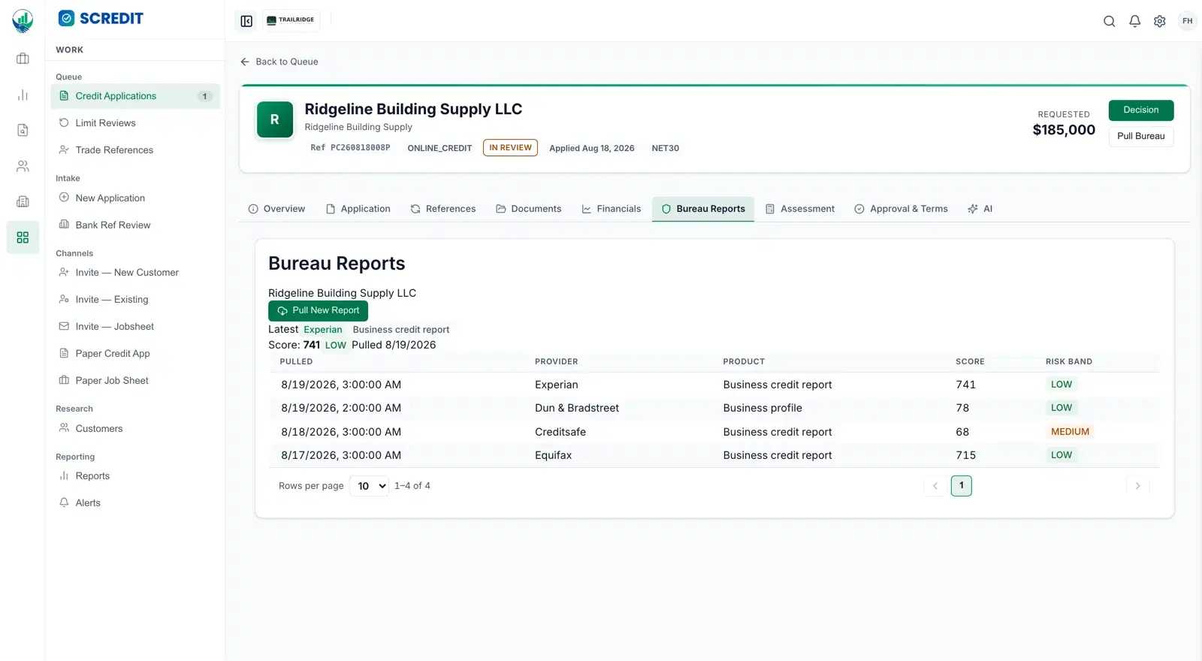Image resolution: width=1202 pixels, height=661 pixels.
Task: Collapse the sidebar panel toggle icon
Action: (x=246, y=21)
